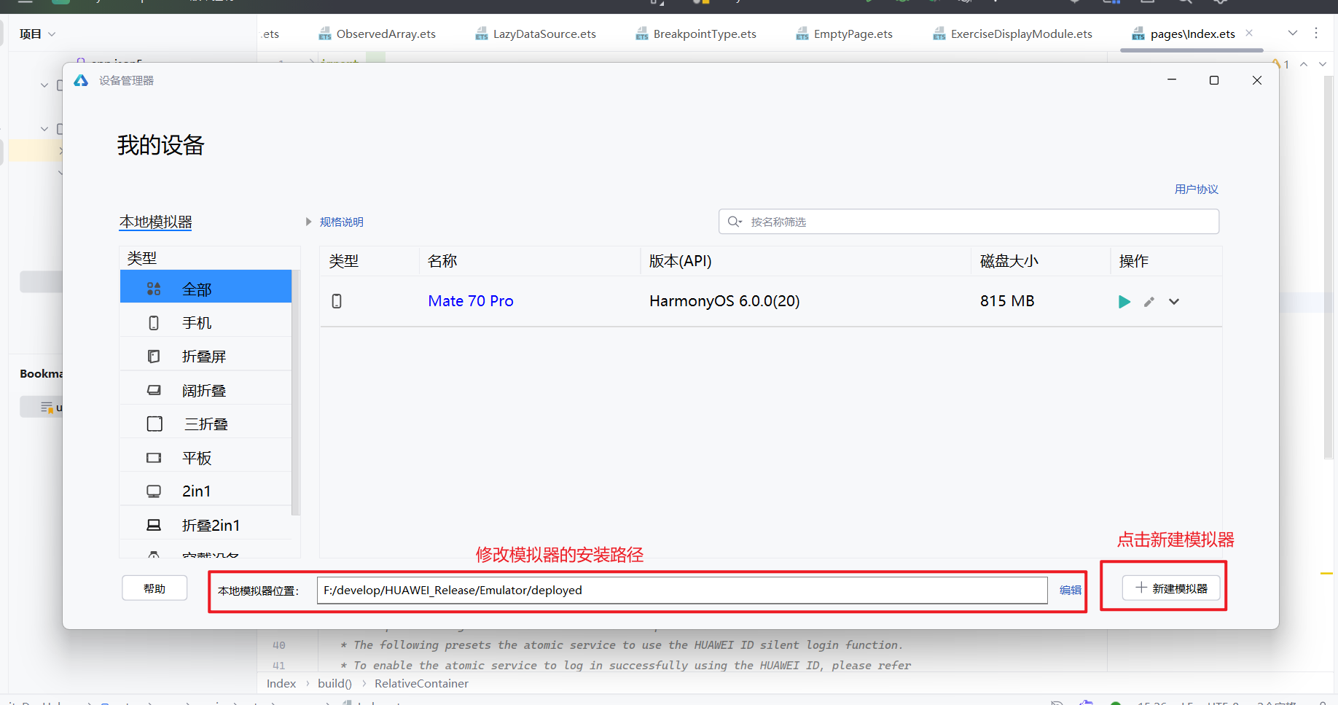
Task: Select the 折叠2in1 device type
Action: coord(206,526)
